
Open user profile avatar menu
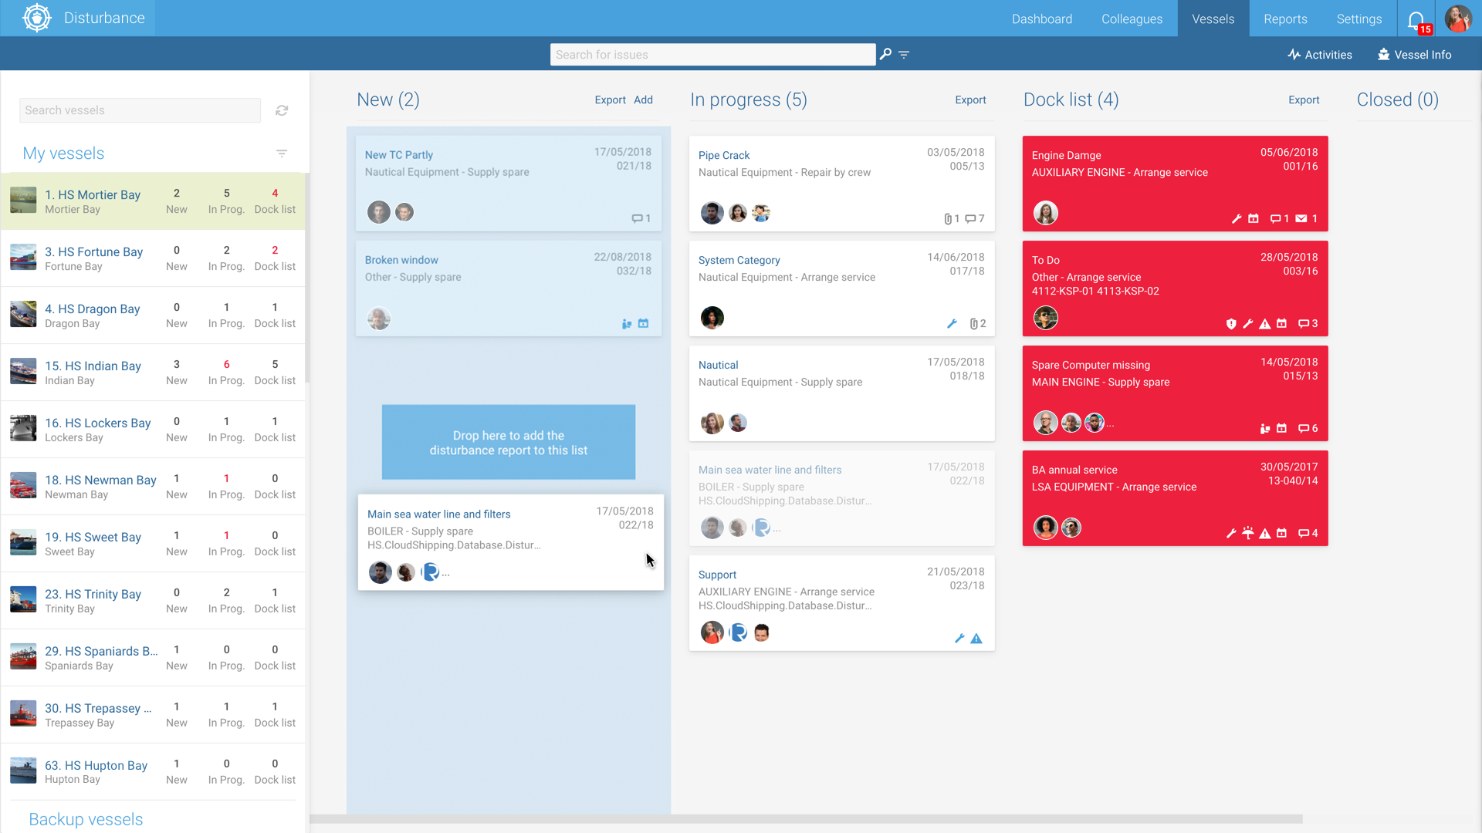[x=1458, y=19]
